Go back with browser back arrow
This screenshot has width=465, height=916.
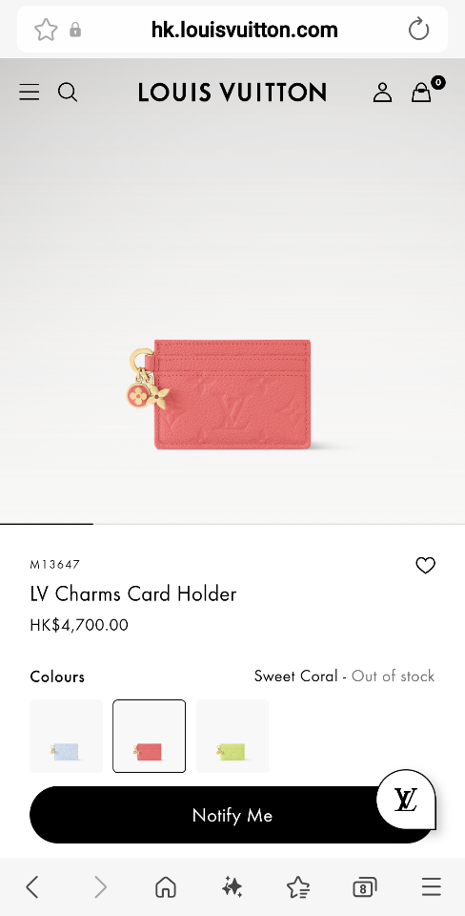coord(32,887)
